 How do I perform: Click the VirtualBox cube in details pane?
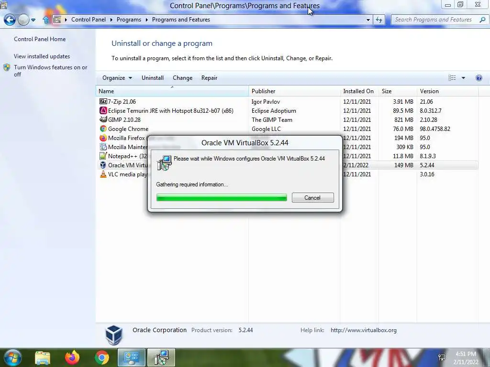113,335
